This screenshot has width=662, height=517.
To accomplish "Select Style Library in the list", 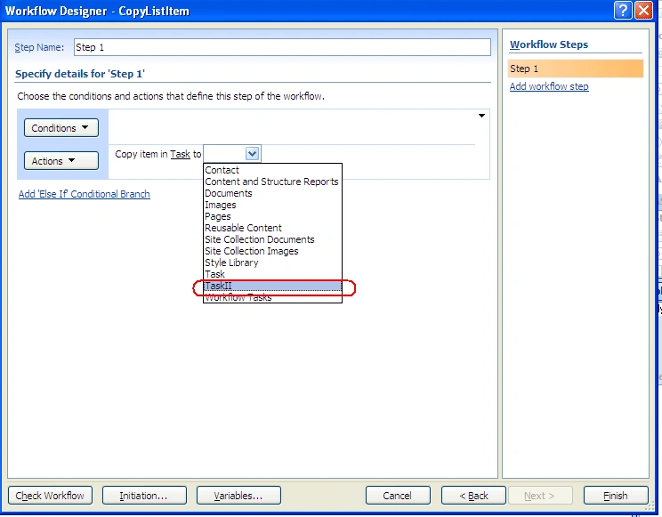I will pyautogui.click(x=272, y=263).
